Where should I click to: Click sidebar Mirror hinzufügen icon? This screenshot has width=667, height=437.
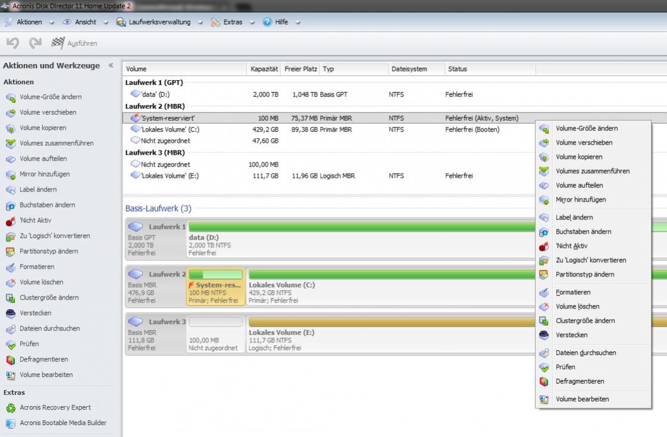[x=11, y=174]
